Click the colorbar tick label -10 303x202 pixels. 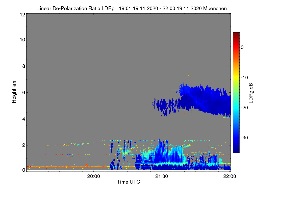pyautogui.click(x=244, y=78)
